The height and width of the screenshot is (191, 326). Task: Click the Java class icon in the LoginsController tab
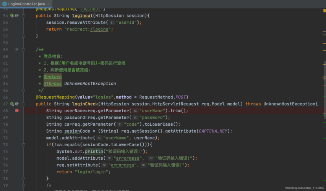tap(5, 4)
